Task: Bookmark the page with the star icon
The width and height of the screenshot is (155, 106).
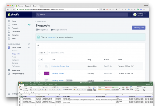Action: (98, 10)
